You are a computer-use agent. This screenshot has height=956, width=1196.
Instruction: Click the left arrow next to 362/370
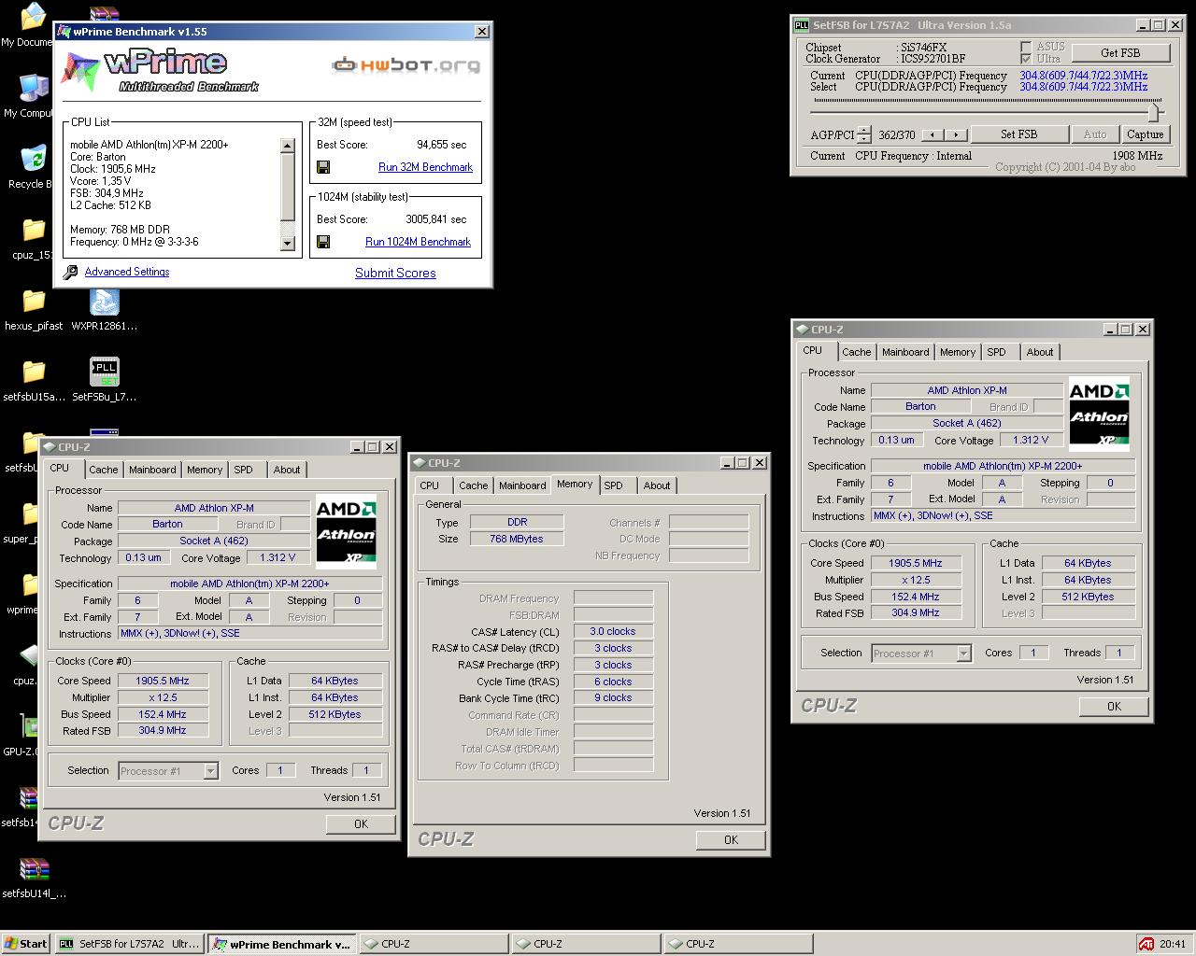[x=932, y=134]
